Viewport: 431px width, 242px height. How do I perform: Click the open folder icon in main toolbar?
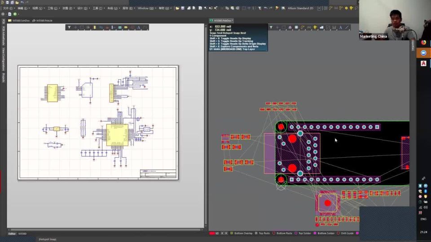coord(177,8)
